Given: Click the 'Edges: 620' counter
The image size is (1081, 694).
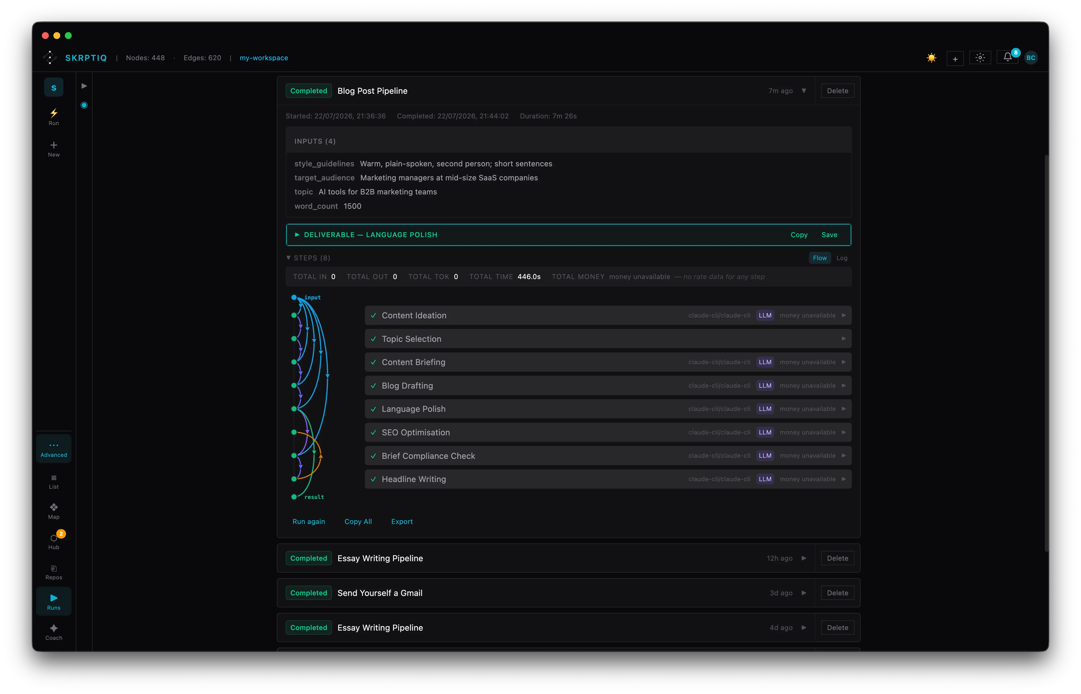Looking at the screenshot, I should click(x=202, y=58).
